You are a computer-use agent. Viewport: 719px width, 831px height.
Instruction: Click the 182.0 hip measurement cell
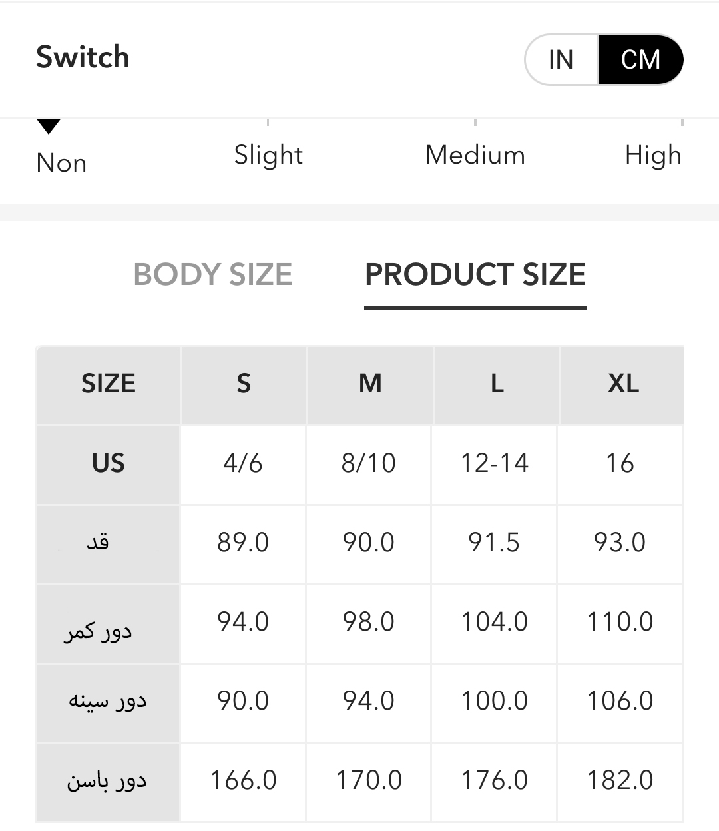620,780
